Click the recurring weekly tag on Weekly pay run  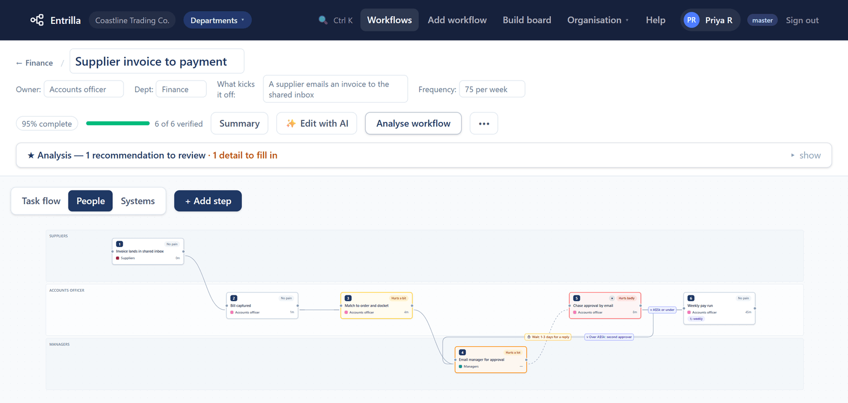tap(696, 319)
